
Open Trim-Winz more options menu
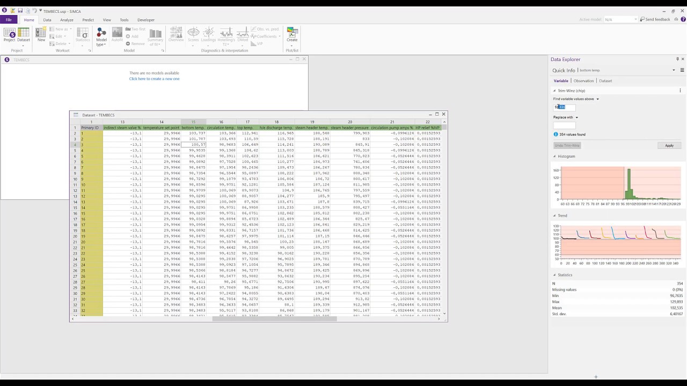click(680, 91)
